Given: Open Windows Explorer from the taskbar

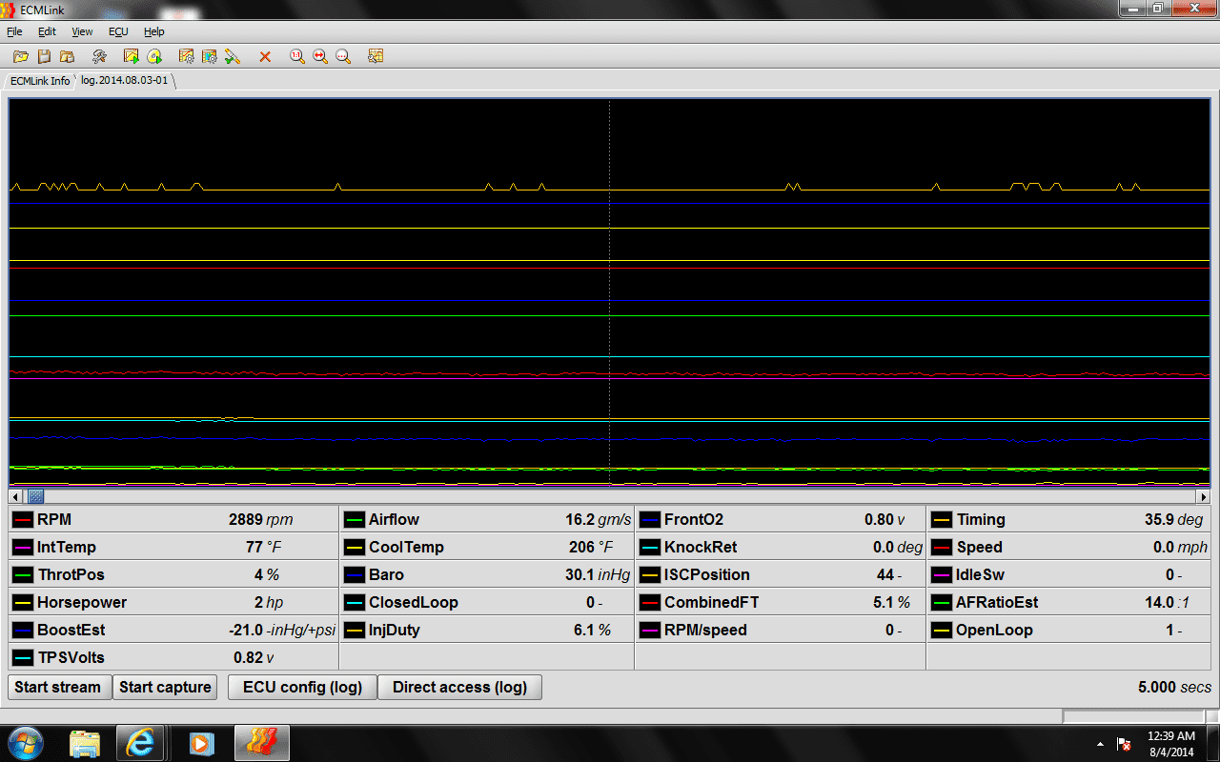Looking at the screenshot, I should coord(85,743).
